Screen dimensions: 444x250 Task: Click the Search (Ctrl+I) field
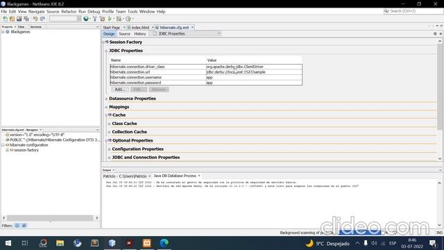click(413, 11)
